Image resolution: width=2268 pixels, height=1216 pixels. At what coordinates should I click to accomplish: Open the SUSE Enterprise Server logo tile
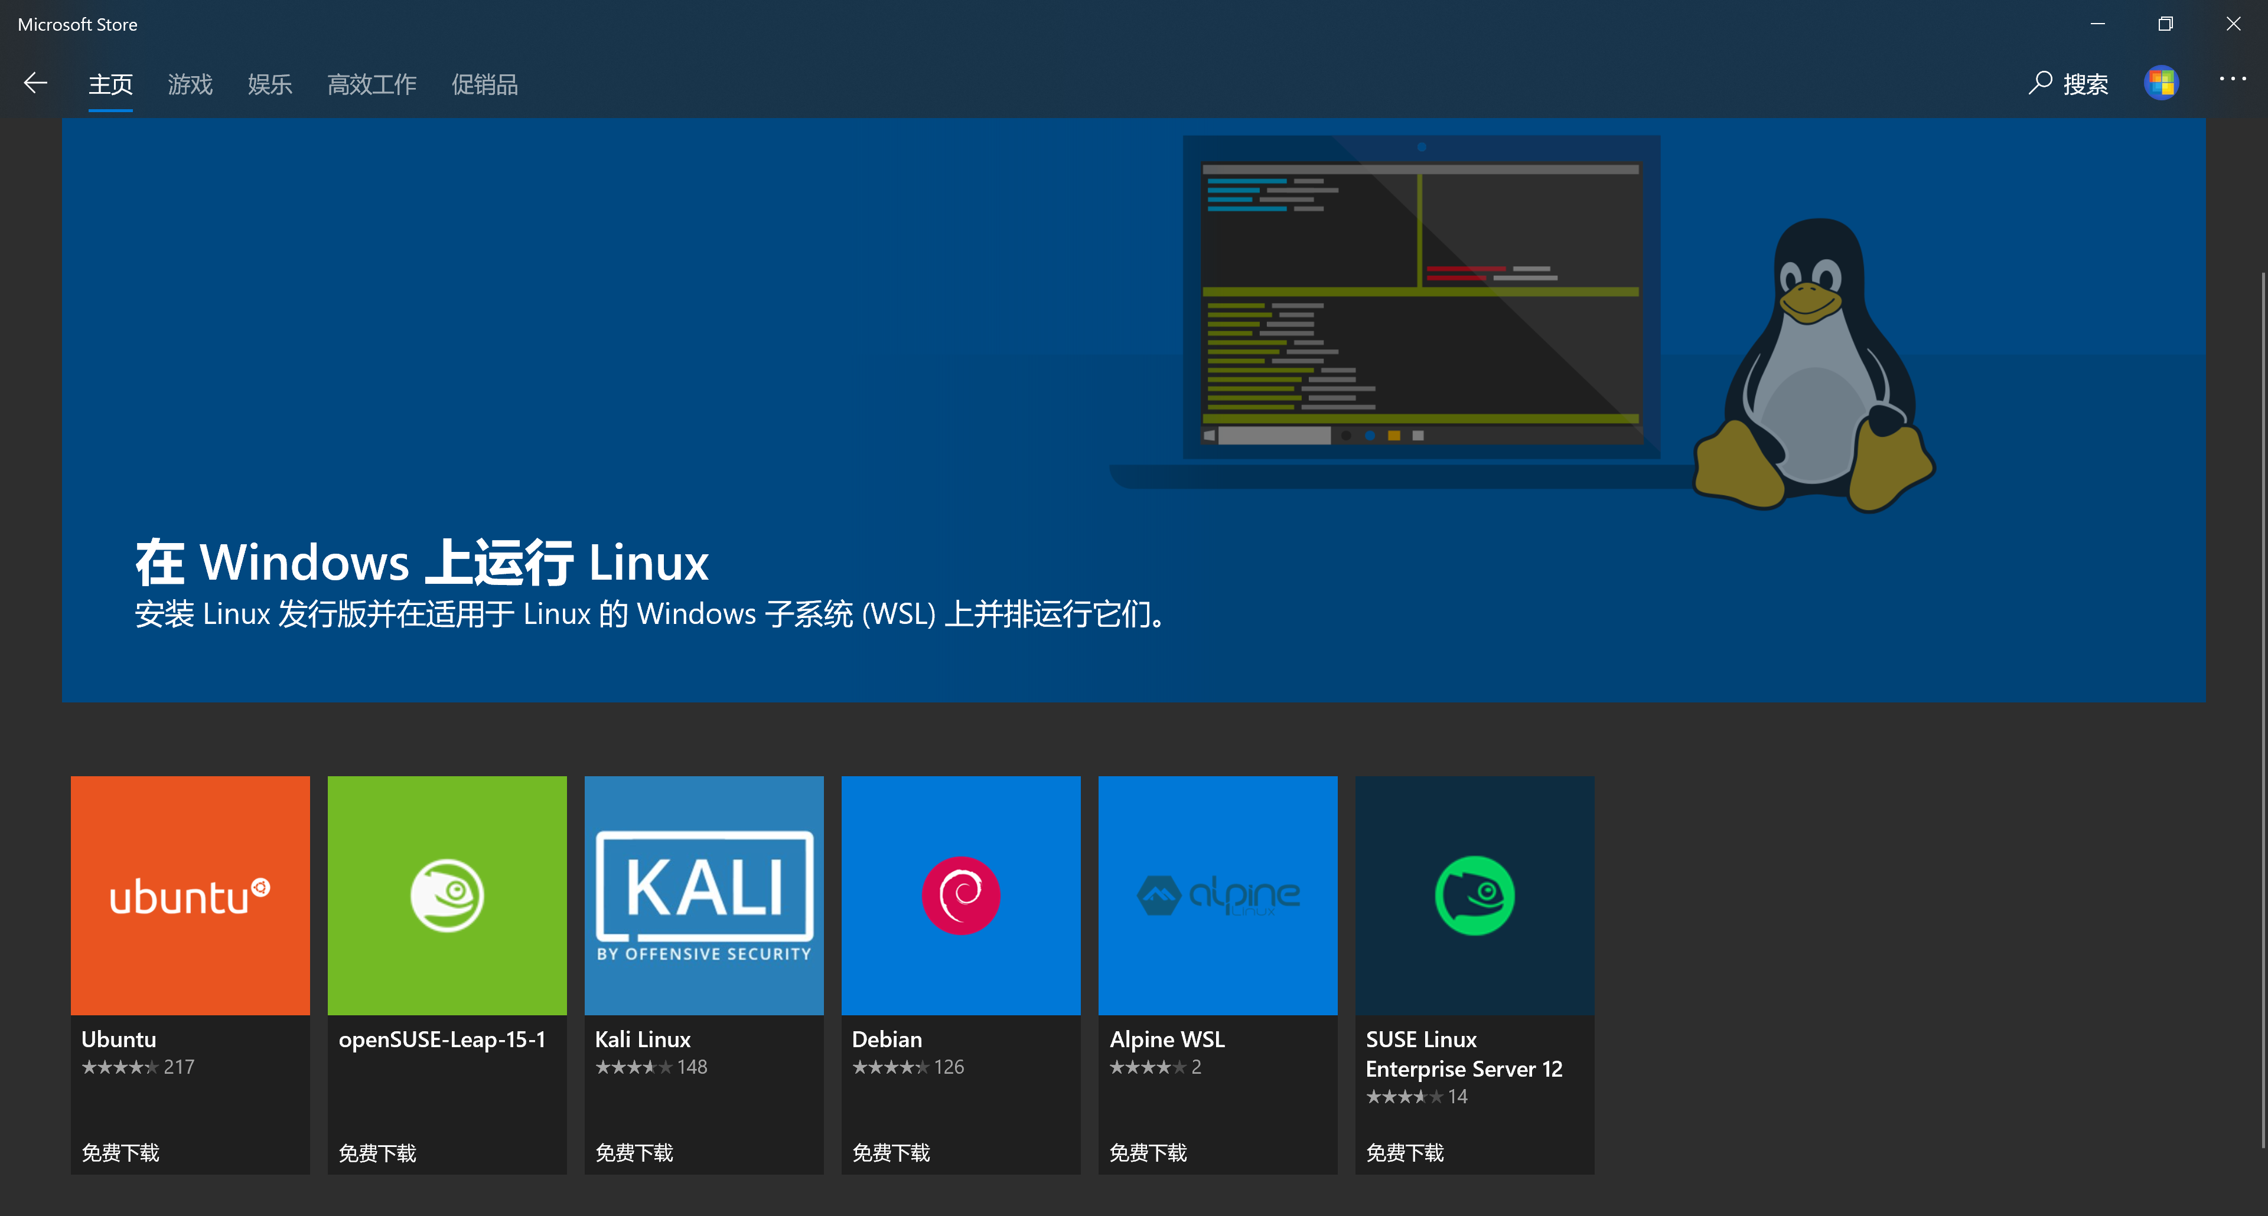1475,895
